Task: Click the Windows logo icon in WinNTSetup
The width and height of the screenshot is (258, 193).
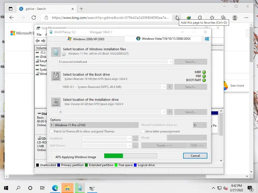Action: coord(207,39)
